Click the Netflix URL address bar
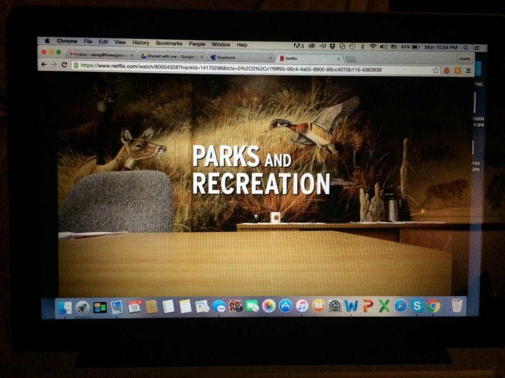Screen dimensions: 505x378 252,70
